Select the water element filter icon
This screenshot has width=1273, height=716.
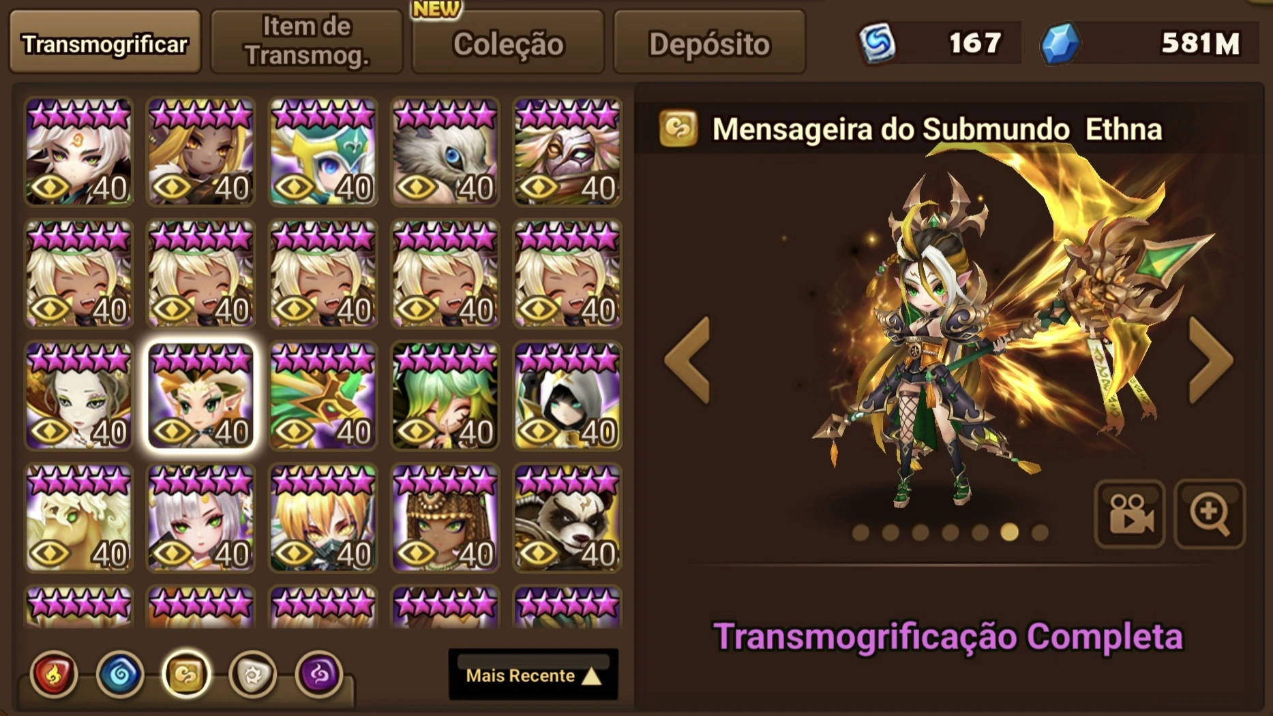click(120, 674)
